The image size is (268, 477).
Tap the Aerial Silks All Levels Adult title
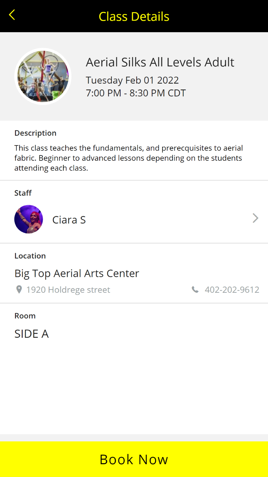pos(160,62)
